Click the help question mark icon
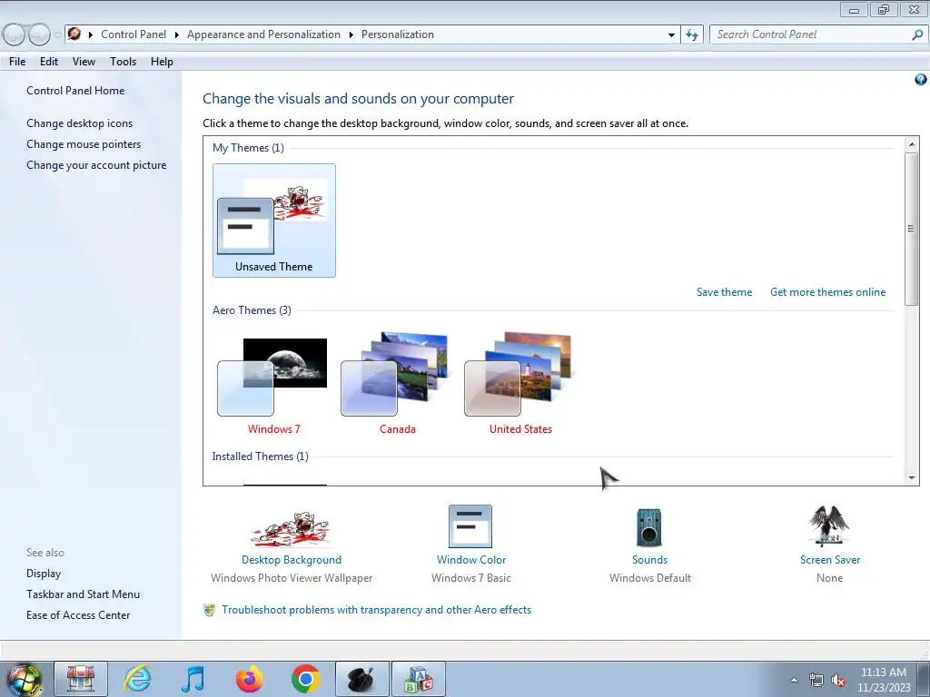Screen dimensions: 930x697 [x=921, y=80]
